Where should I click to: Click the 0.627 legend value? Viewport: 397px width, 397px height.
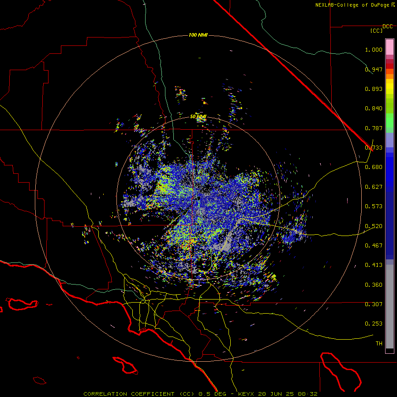click(x=374, y=187)
